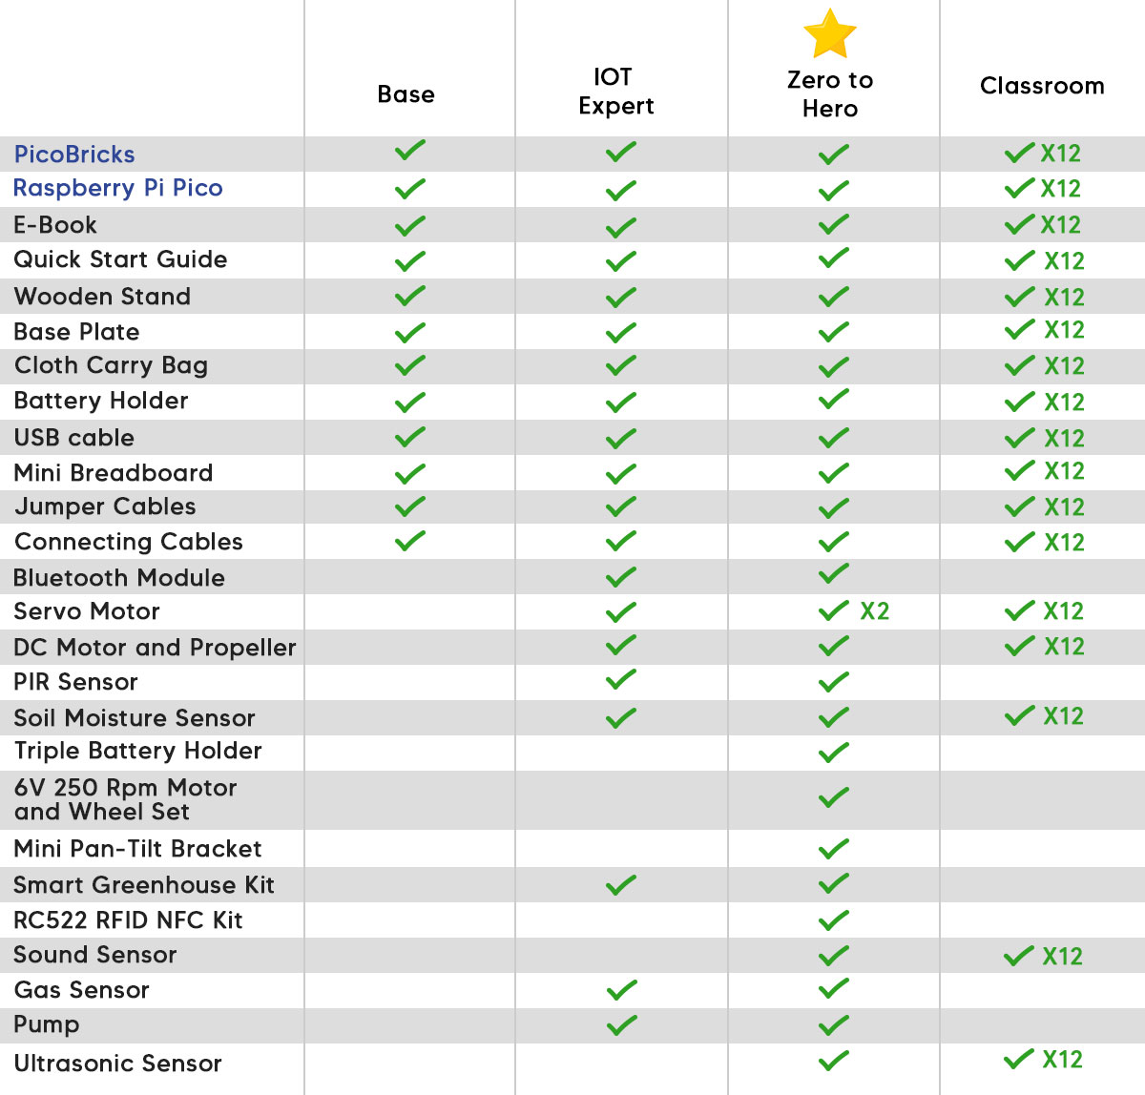Screen dimensions: 1145x1095
Task: Click the IOT Expert checkmark for Gas Sensor
Action: [x=621, y=990]
